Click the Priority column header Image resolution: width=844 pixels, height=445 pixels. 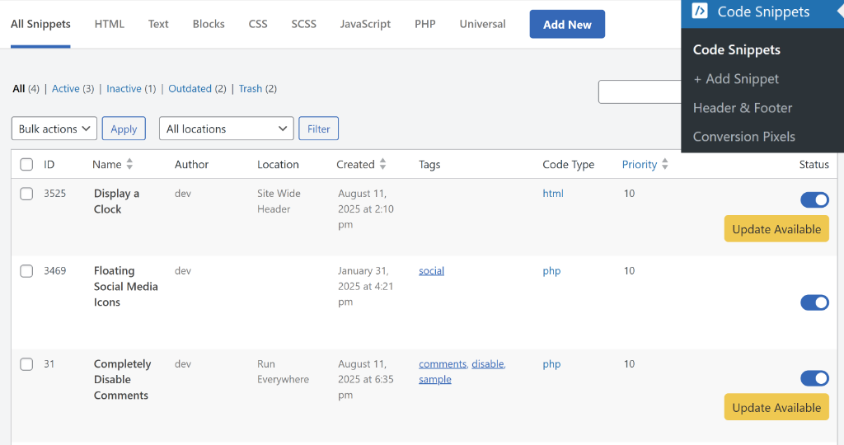[x=640, y=164]
